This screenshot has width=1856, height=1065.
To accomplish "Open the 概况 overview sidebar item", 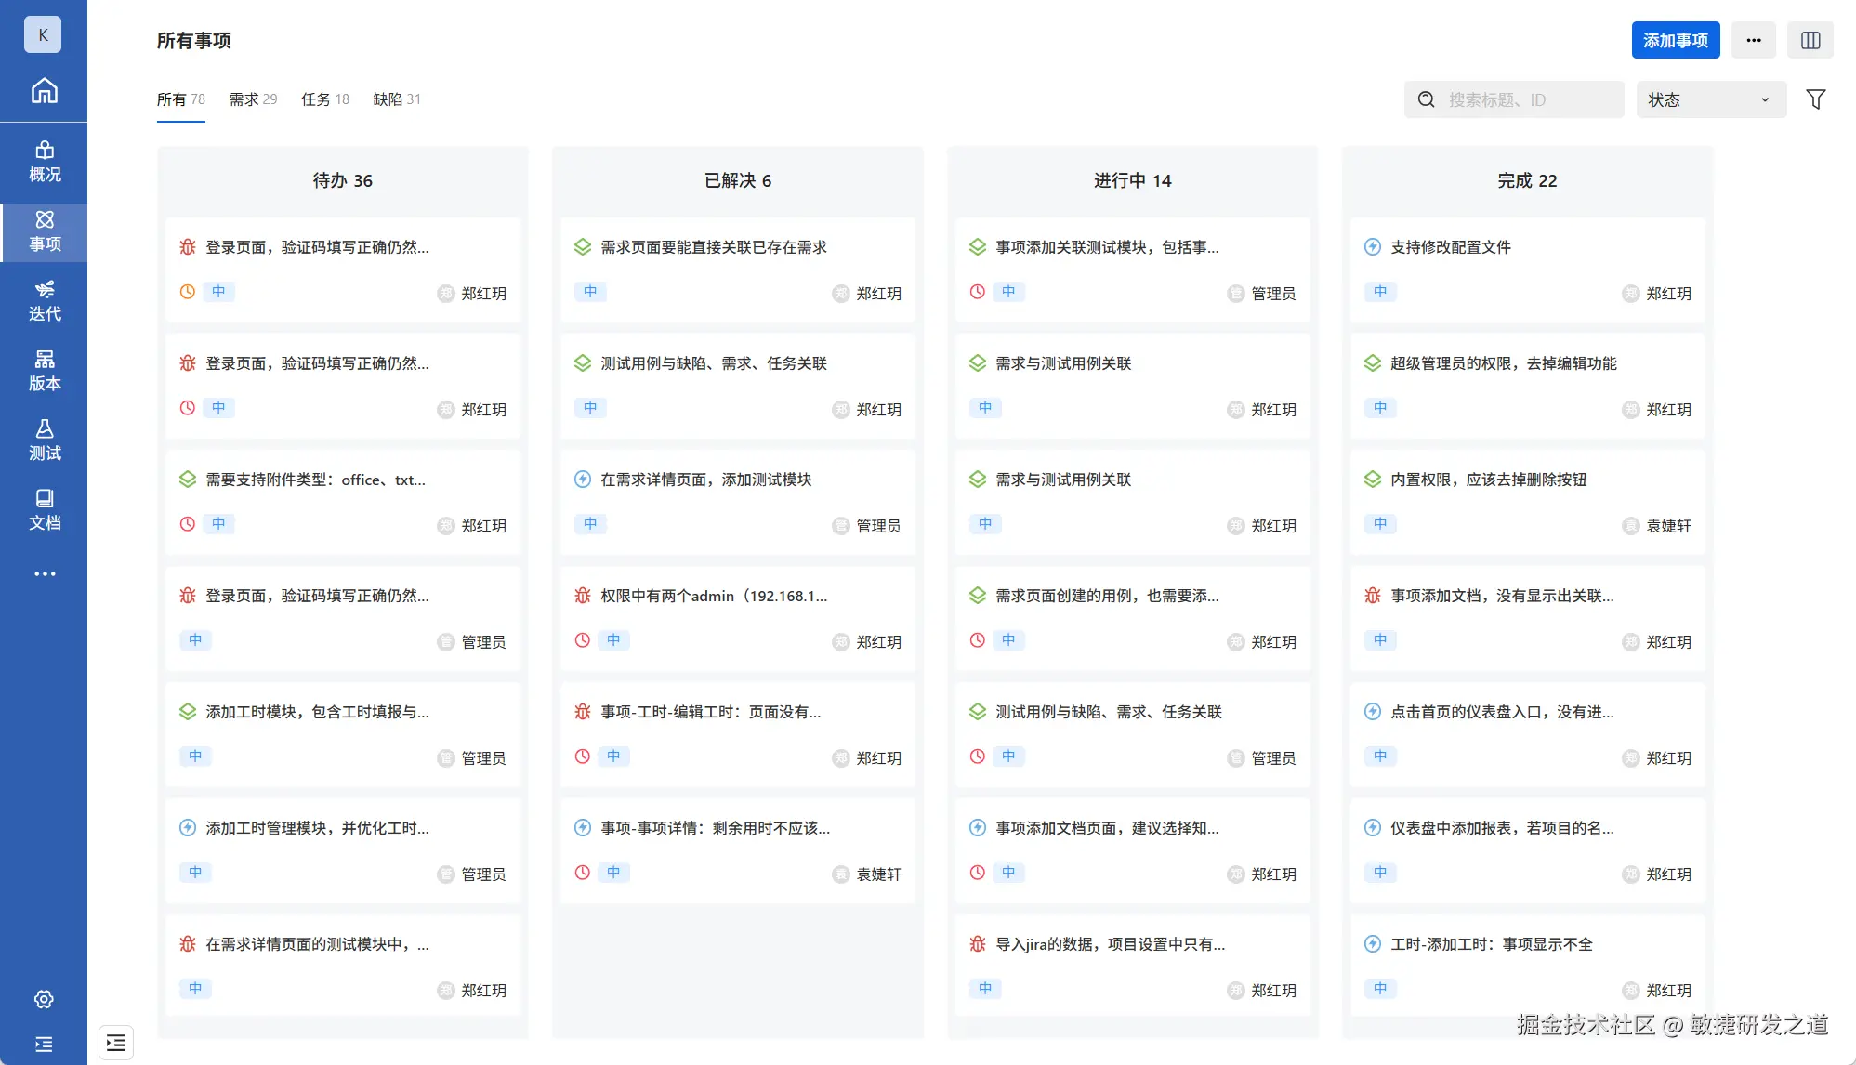I will click(x=44, y=162).
